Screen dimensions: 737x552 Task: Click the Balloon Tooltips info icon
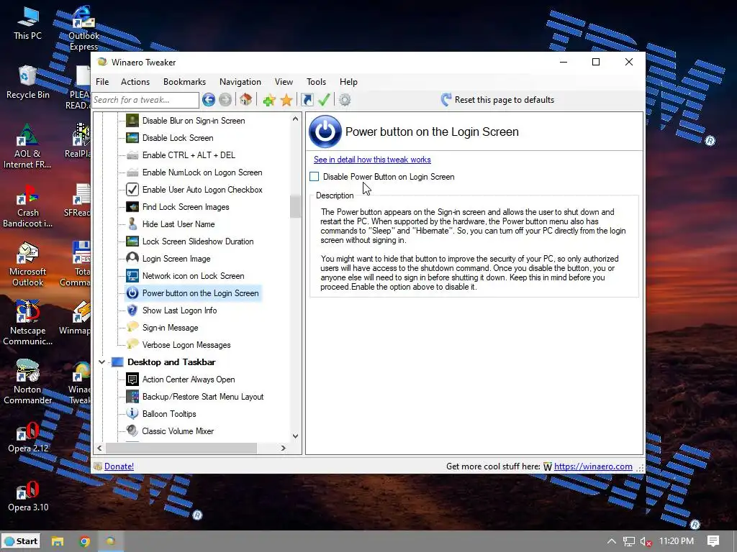pyautogui.click(x=132, y=413)
